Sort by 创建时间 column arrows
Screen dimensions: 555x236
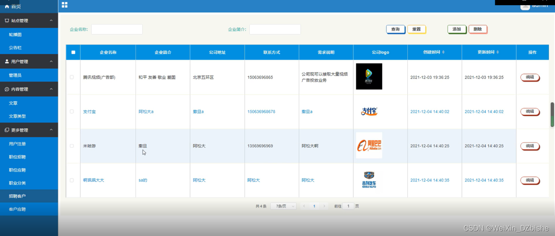point(443,52)
